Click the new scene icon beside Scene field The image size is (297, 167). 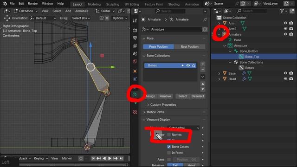[243, 4]
